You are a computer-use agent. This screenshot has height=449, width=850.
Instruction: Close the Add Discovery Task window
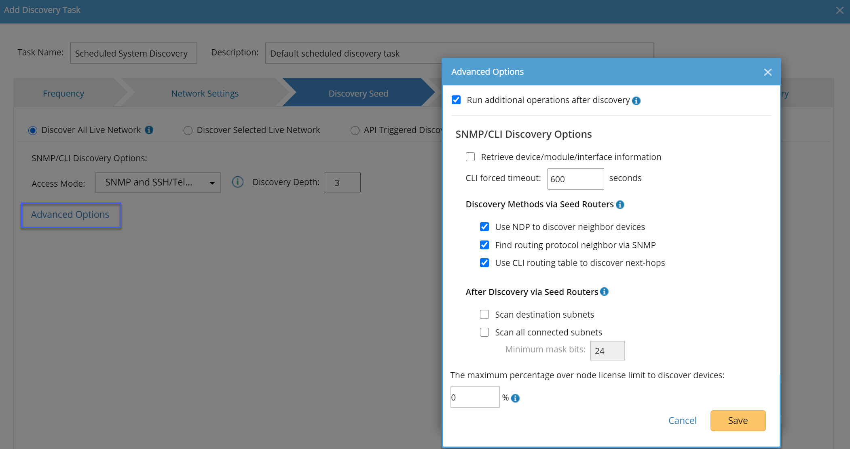(840, 11)
